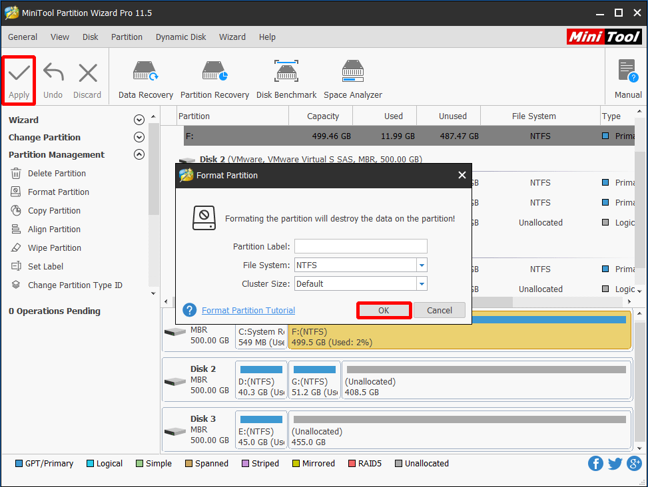
Task: Click the Mirrored legend color swatch
Action: (295, 463)
